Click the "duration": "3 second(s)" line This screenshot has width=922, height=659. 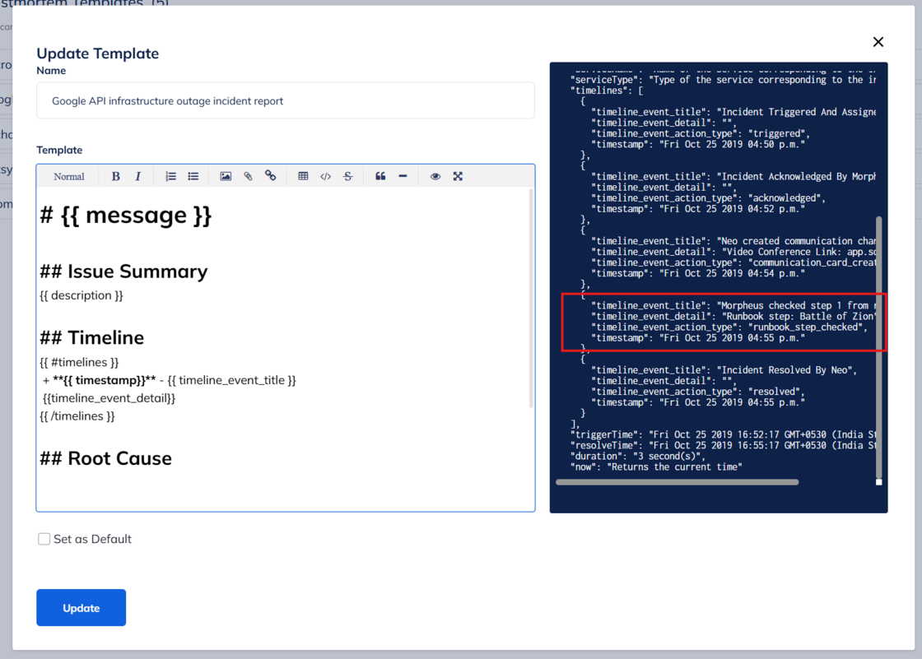click(x=637, y=456)
